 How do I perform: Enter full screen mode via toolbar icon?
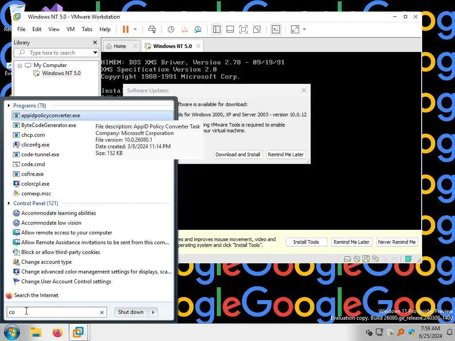[x=243, y=29]
